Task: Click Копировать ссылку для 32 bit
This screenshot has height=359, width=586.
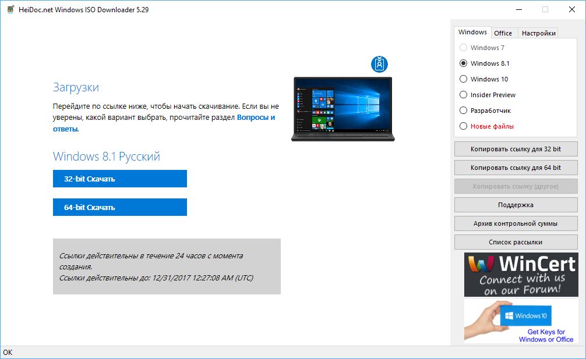Action: [x=516, y=149]
